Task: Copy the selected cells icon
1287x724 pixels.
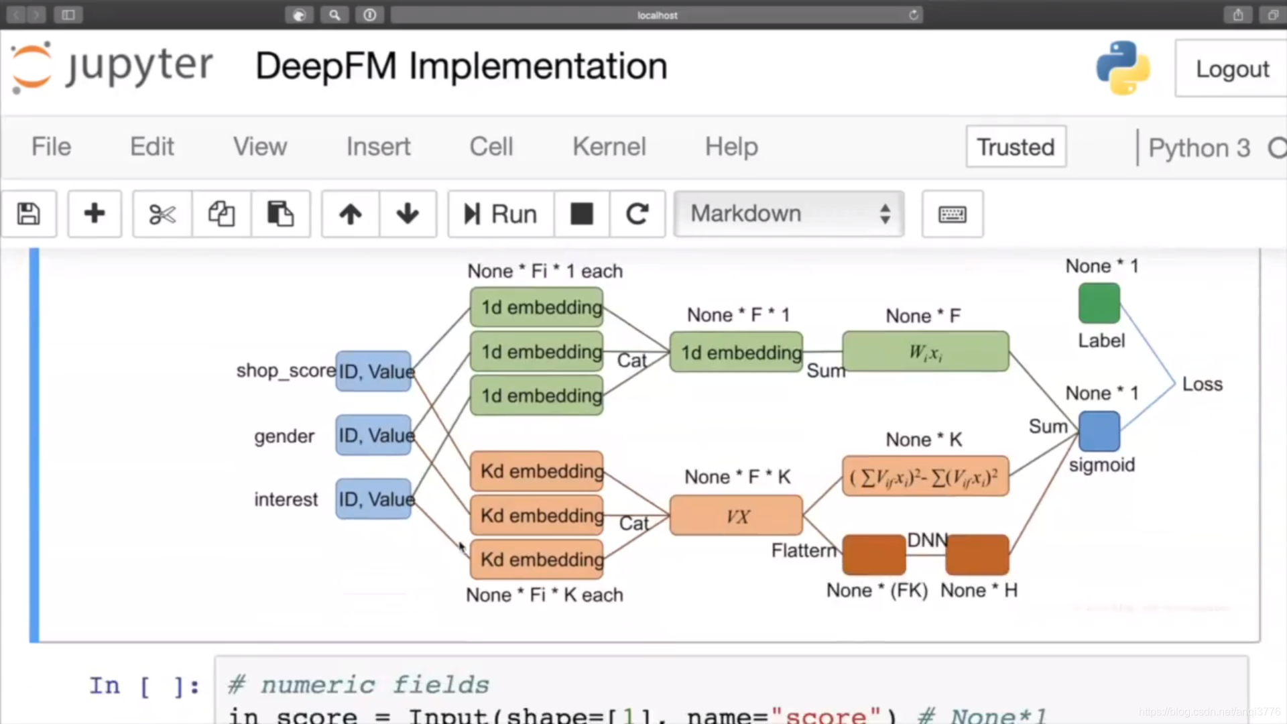Action: [221, 214]
